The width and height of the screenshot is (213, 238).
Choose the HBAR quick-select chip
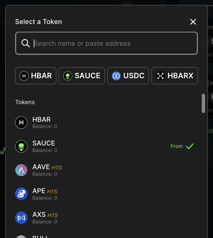(x=36, y=76)
